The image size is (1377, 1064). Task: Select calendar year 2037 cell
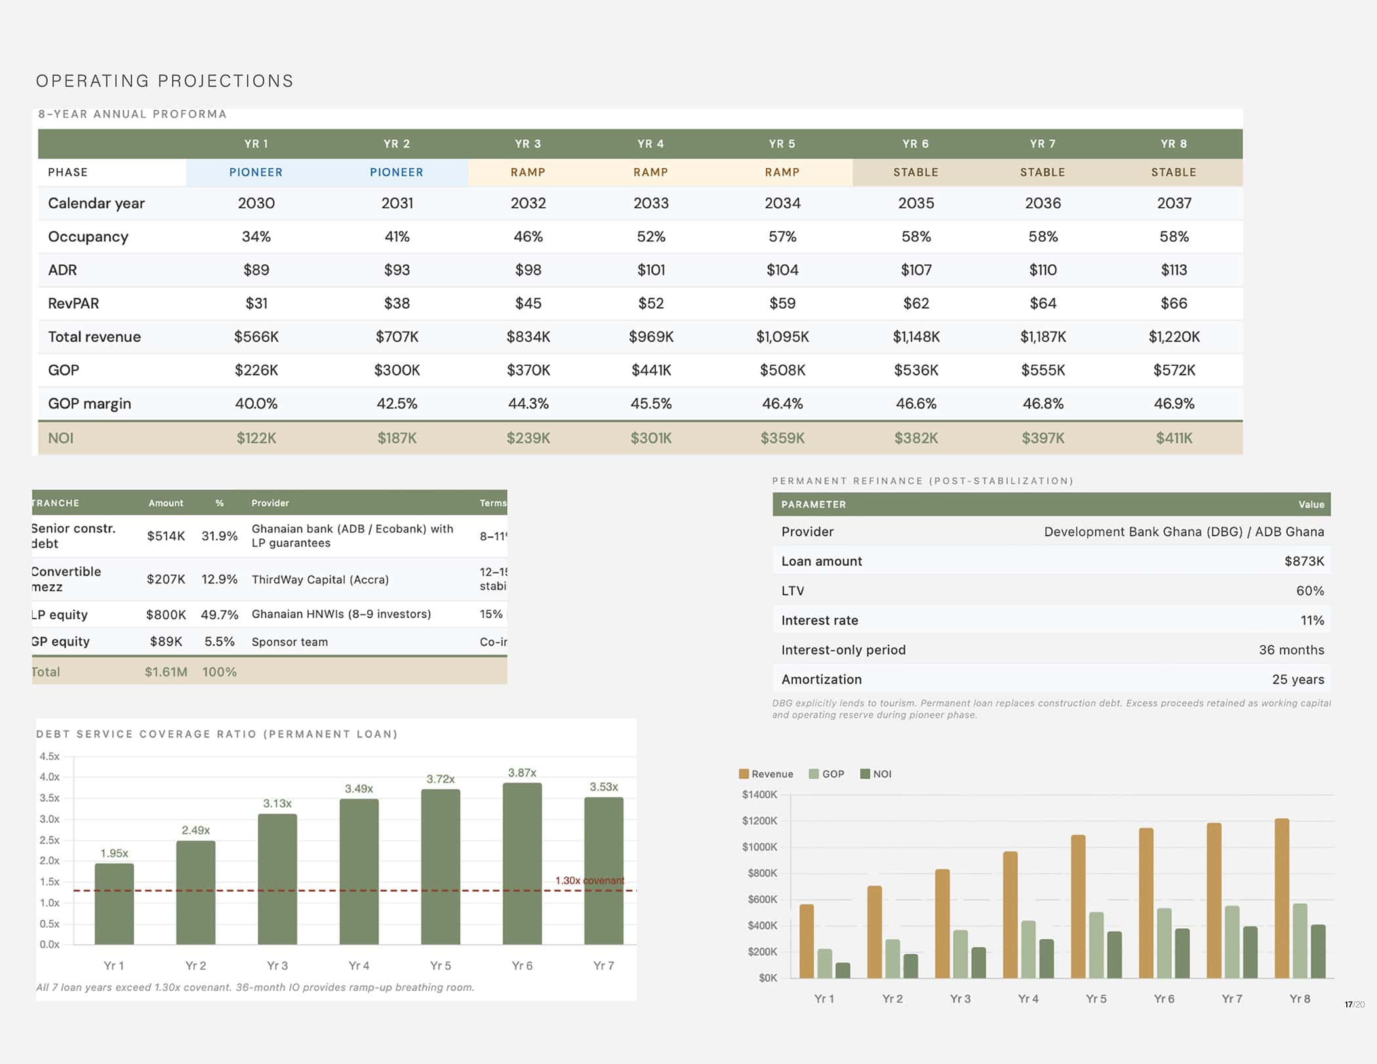point(1174,203)
